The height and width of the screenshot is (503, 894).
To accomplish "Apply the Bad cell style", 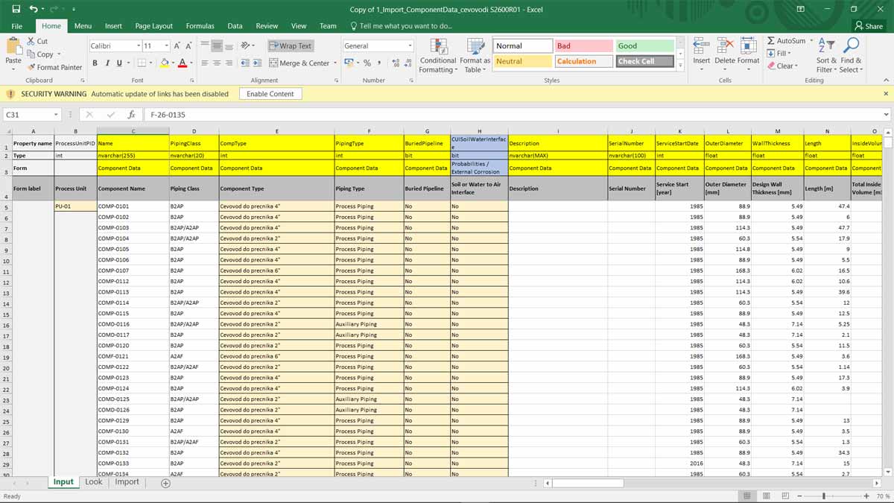I will (x=583, y=46).
